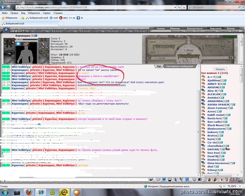Click the URL address input field
Image resolution: width=245 pixels, height=196 pixels.
[x=95, y=7]
